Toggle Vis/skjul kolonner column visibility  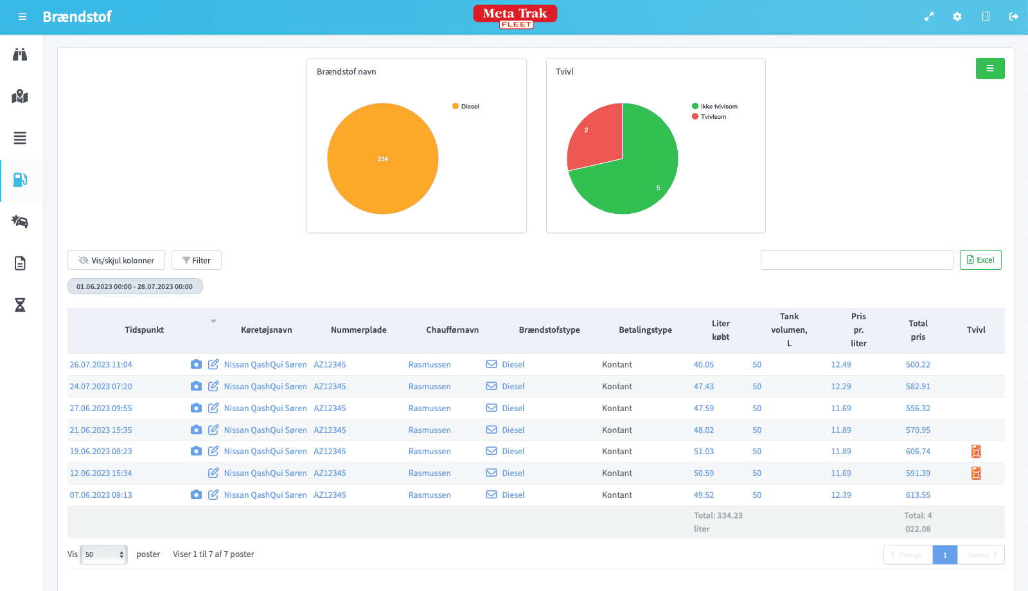point(116,260)
